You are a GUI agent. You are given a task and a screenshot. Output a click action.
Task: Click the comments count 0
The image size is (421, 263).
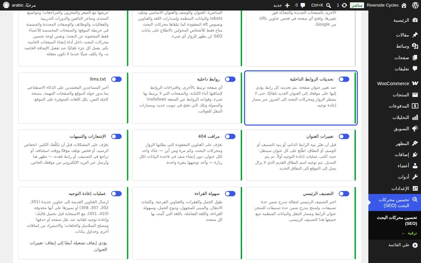point(297,5)
